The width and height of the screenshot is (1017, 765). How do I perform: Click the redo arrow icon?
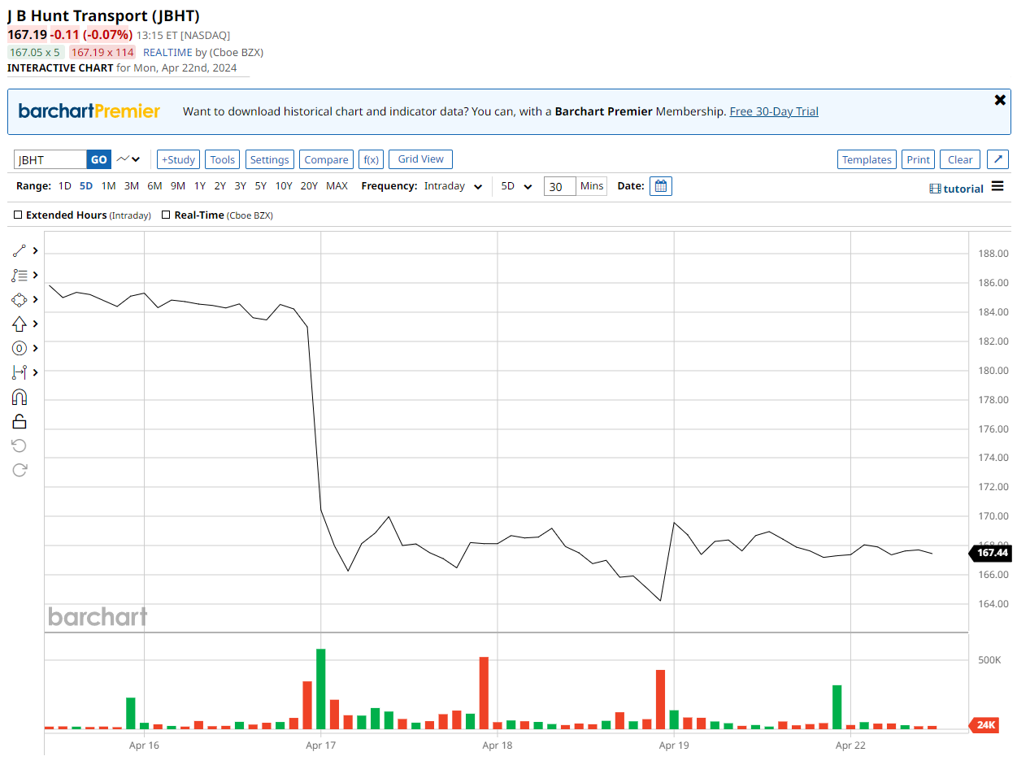coord(20,470)
